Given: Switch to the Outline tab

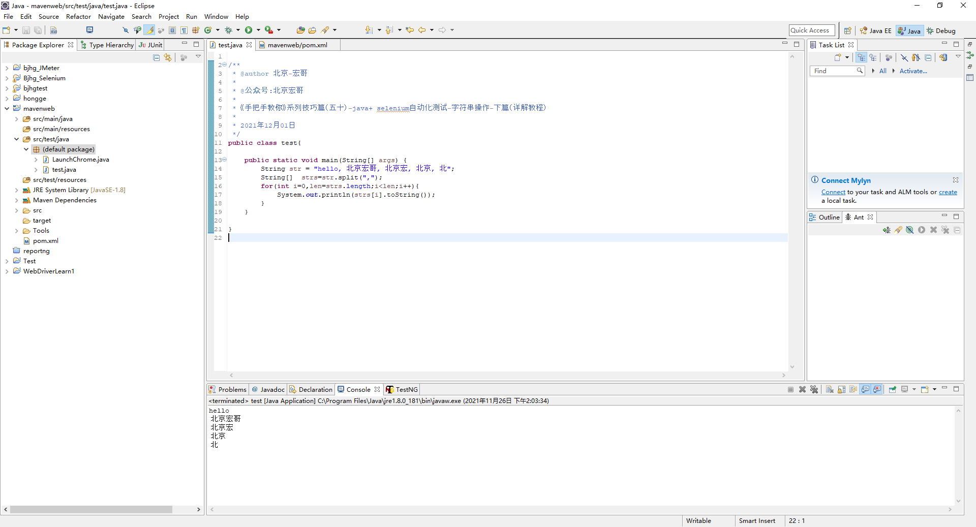Looking at the screenshot, I should [x=825, y=218].
